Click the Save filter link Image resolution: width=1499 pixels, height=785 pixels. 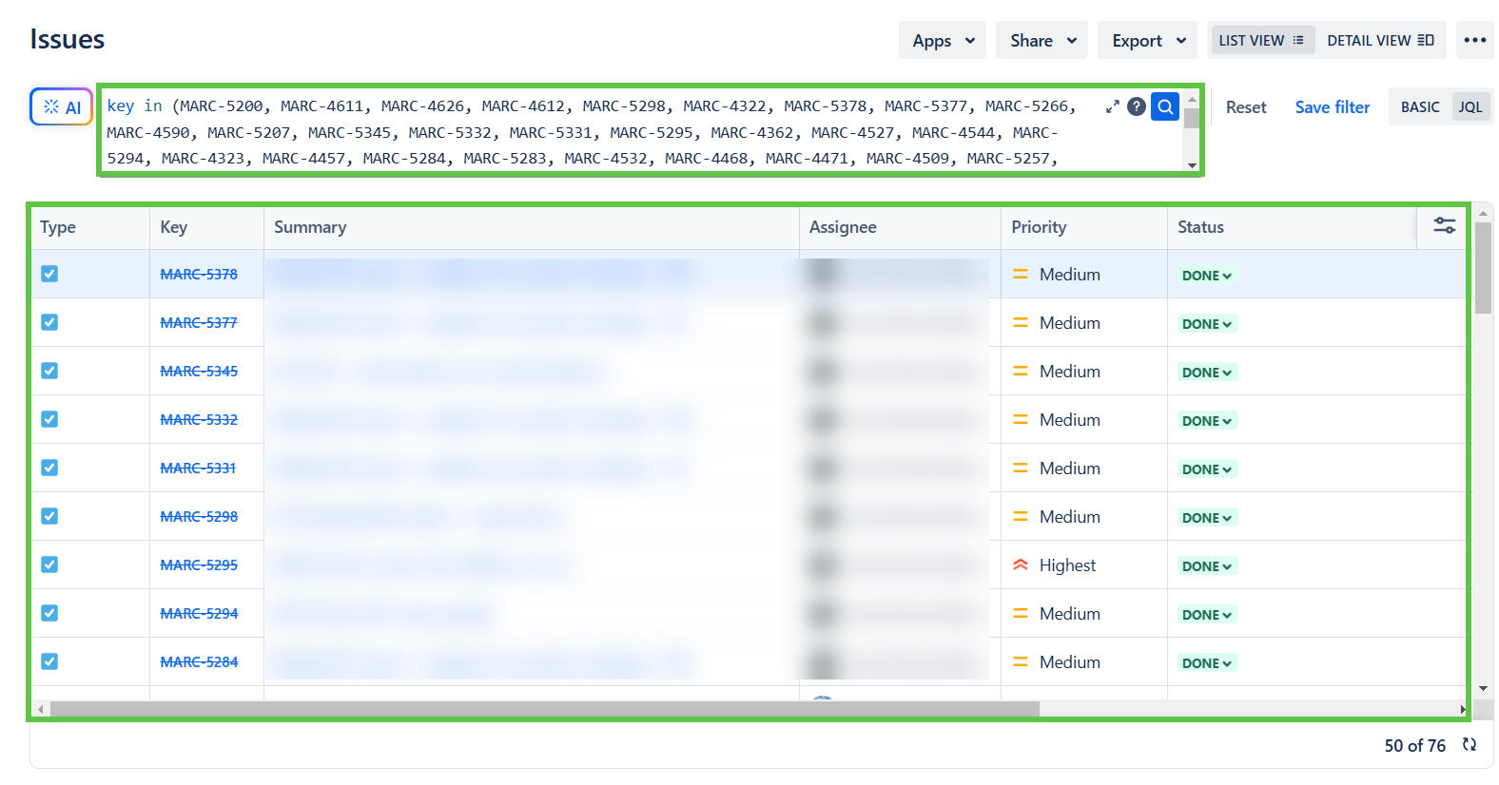click(x=1332, y=107)
